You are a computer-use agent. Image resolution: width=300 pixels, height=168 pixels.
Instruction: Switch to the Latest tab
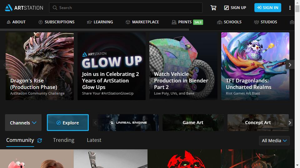(x=94, y=140)
